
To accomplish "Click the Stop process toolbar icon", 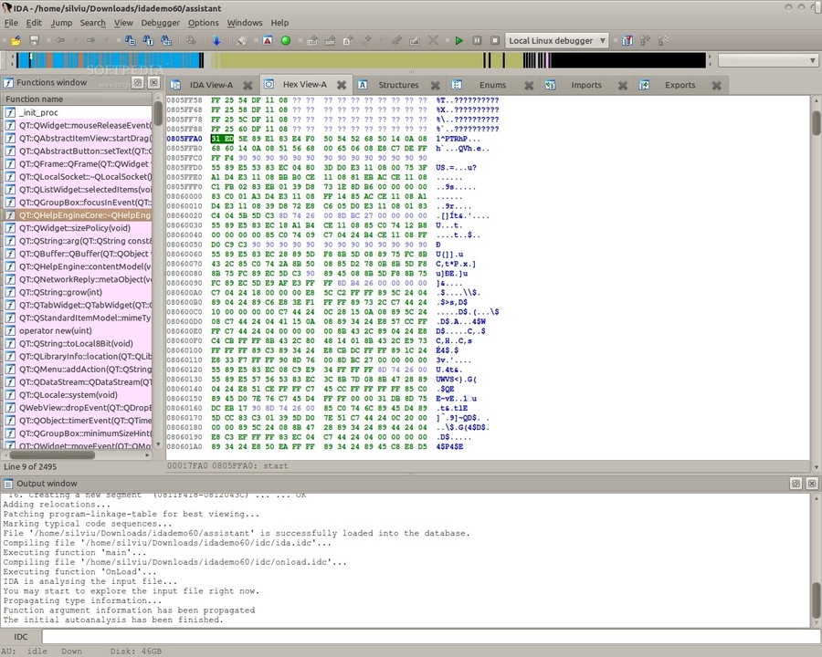I will pyautogui.click(x=495, y=40).
